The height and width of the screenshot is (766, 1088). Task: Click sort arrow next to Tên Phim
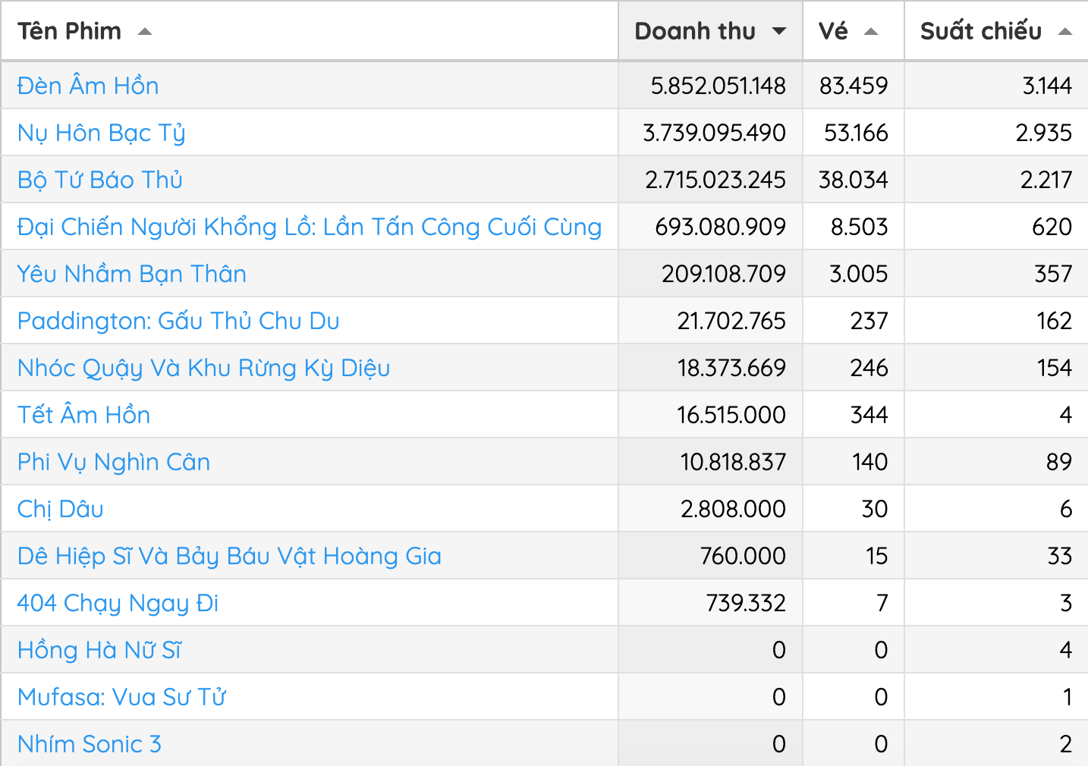click(145, 32)
